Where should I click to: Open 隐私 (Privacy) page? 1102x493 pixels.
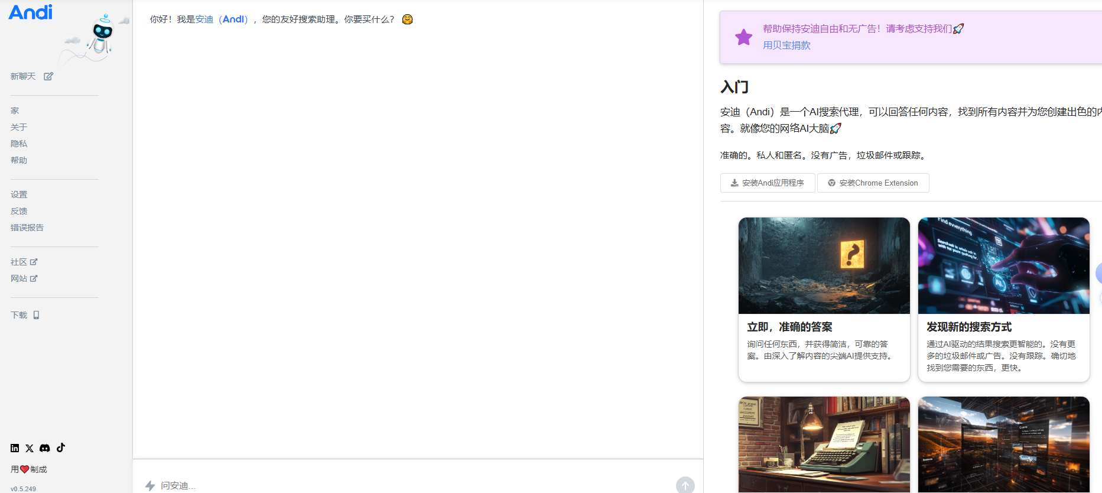19,144
